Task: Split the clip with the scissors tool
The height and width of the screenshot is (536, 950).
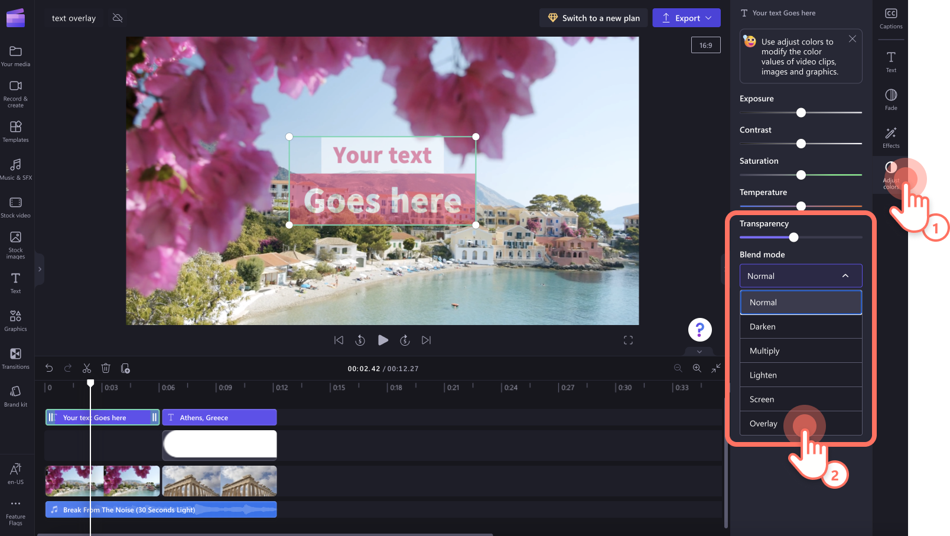Action: 87,368
